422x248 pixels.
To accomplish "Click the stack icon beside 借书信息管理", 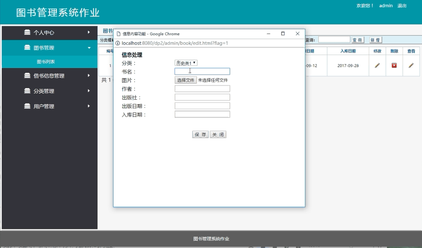I will point(27,76).
